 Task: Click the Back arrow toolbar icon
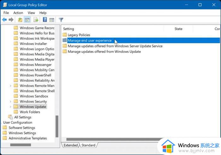4,20
